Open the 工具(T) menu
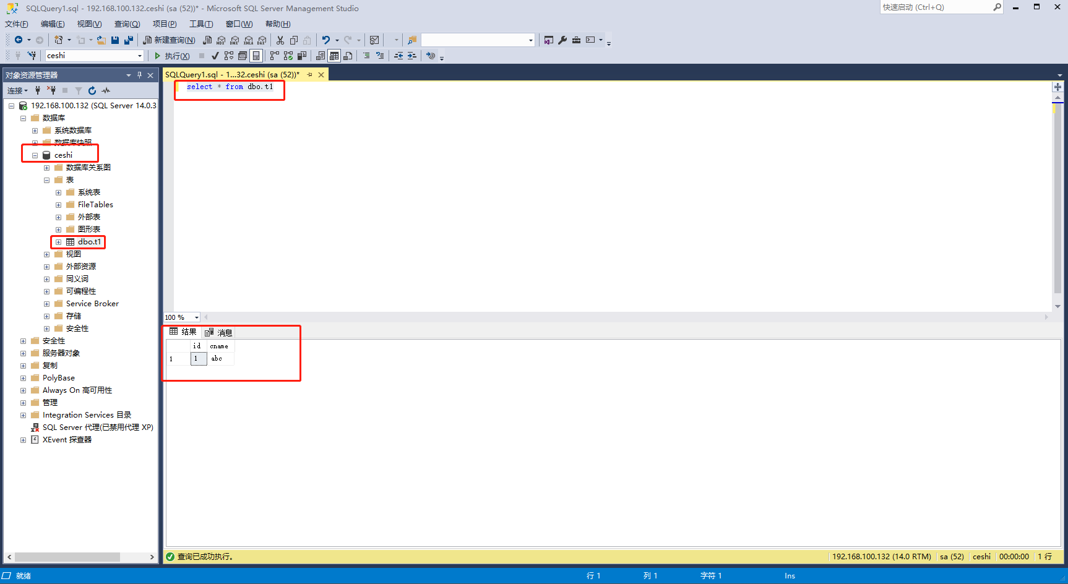The height and width of the screenshot is (584, 1068). [x=201, y=24]
